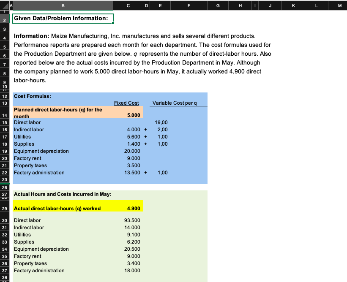Screen dimensions: 347x282
Task: Click the 'Actual direct labor-hours (q) worked' label
Action: click(57, 209)
